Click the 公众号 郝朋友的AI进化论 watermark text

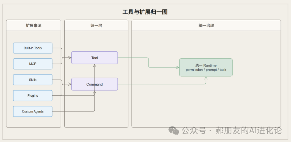point(231,131)
